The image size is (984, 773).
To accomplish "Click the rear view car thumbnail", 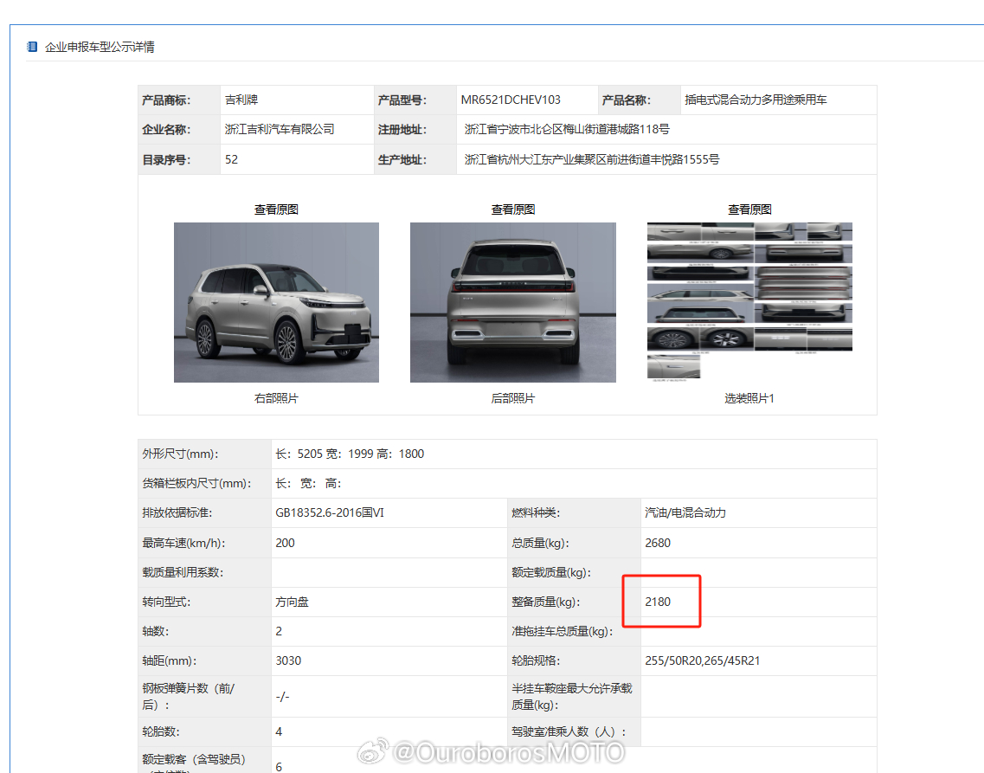I will (513, 302).
